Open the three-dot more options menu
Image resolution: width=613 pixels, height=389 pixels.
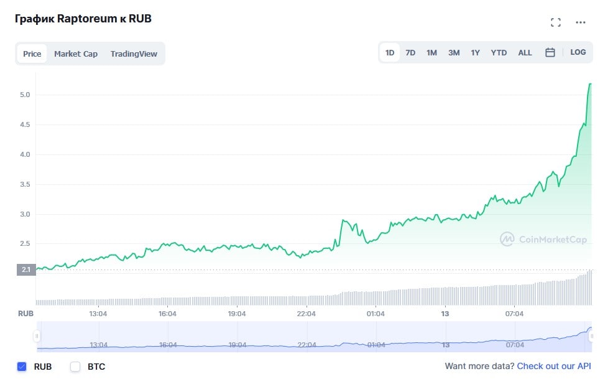581,22
